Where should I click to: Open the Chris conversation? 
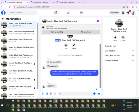pyautogui.click(x=18, y=95)
